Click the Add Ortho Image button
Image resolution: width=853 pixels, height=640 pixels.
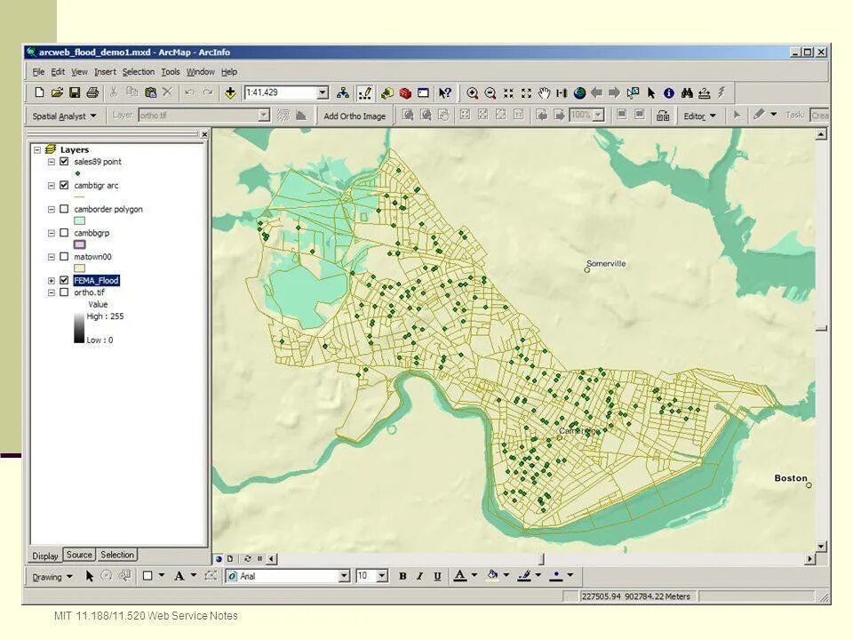coord(355,116)
